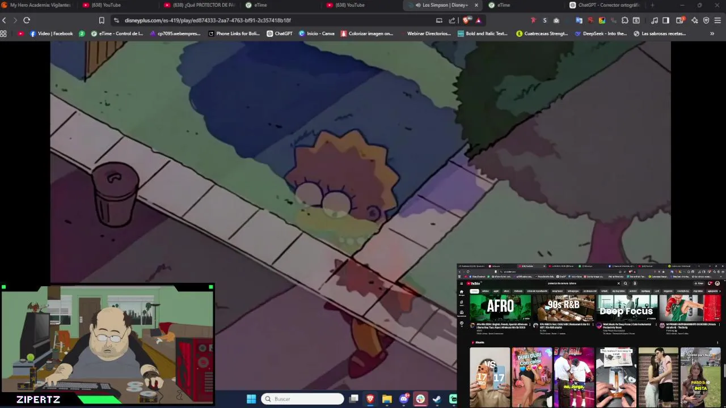Open Slack from the taskbar

420,399
